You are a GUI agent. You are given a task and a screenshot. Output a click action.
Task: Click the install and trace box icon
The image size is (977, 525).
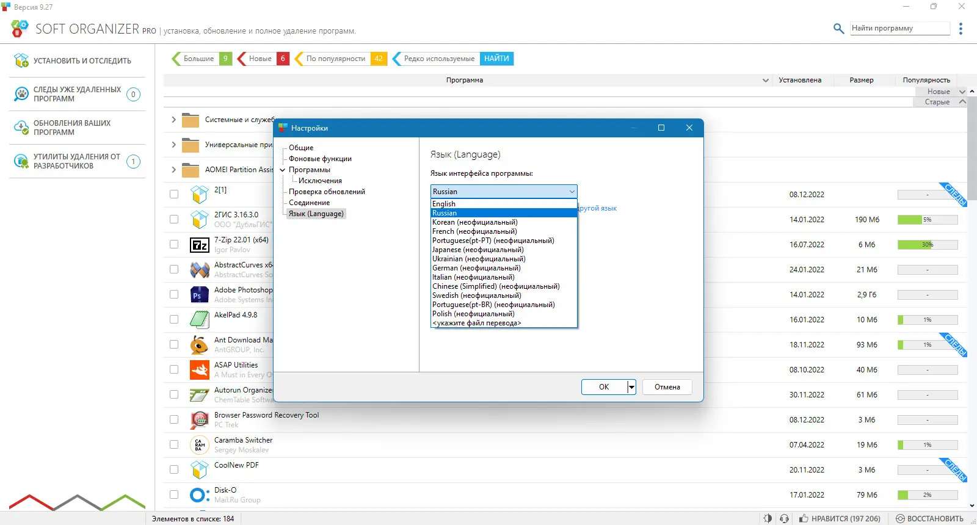tap(21, 60)
